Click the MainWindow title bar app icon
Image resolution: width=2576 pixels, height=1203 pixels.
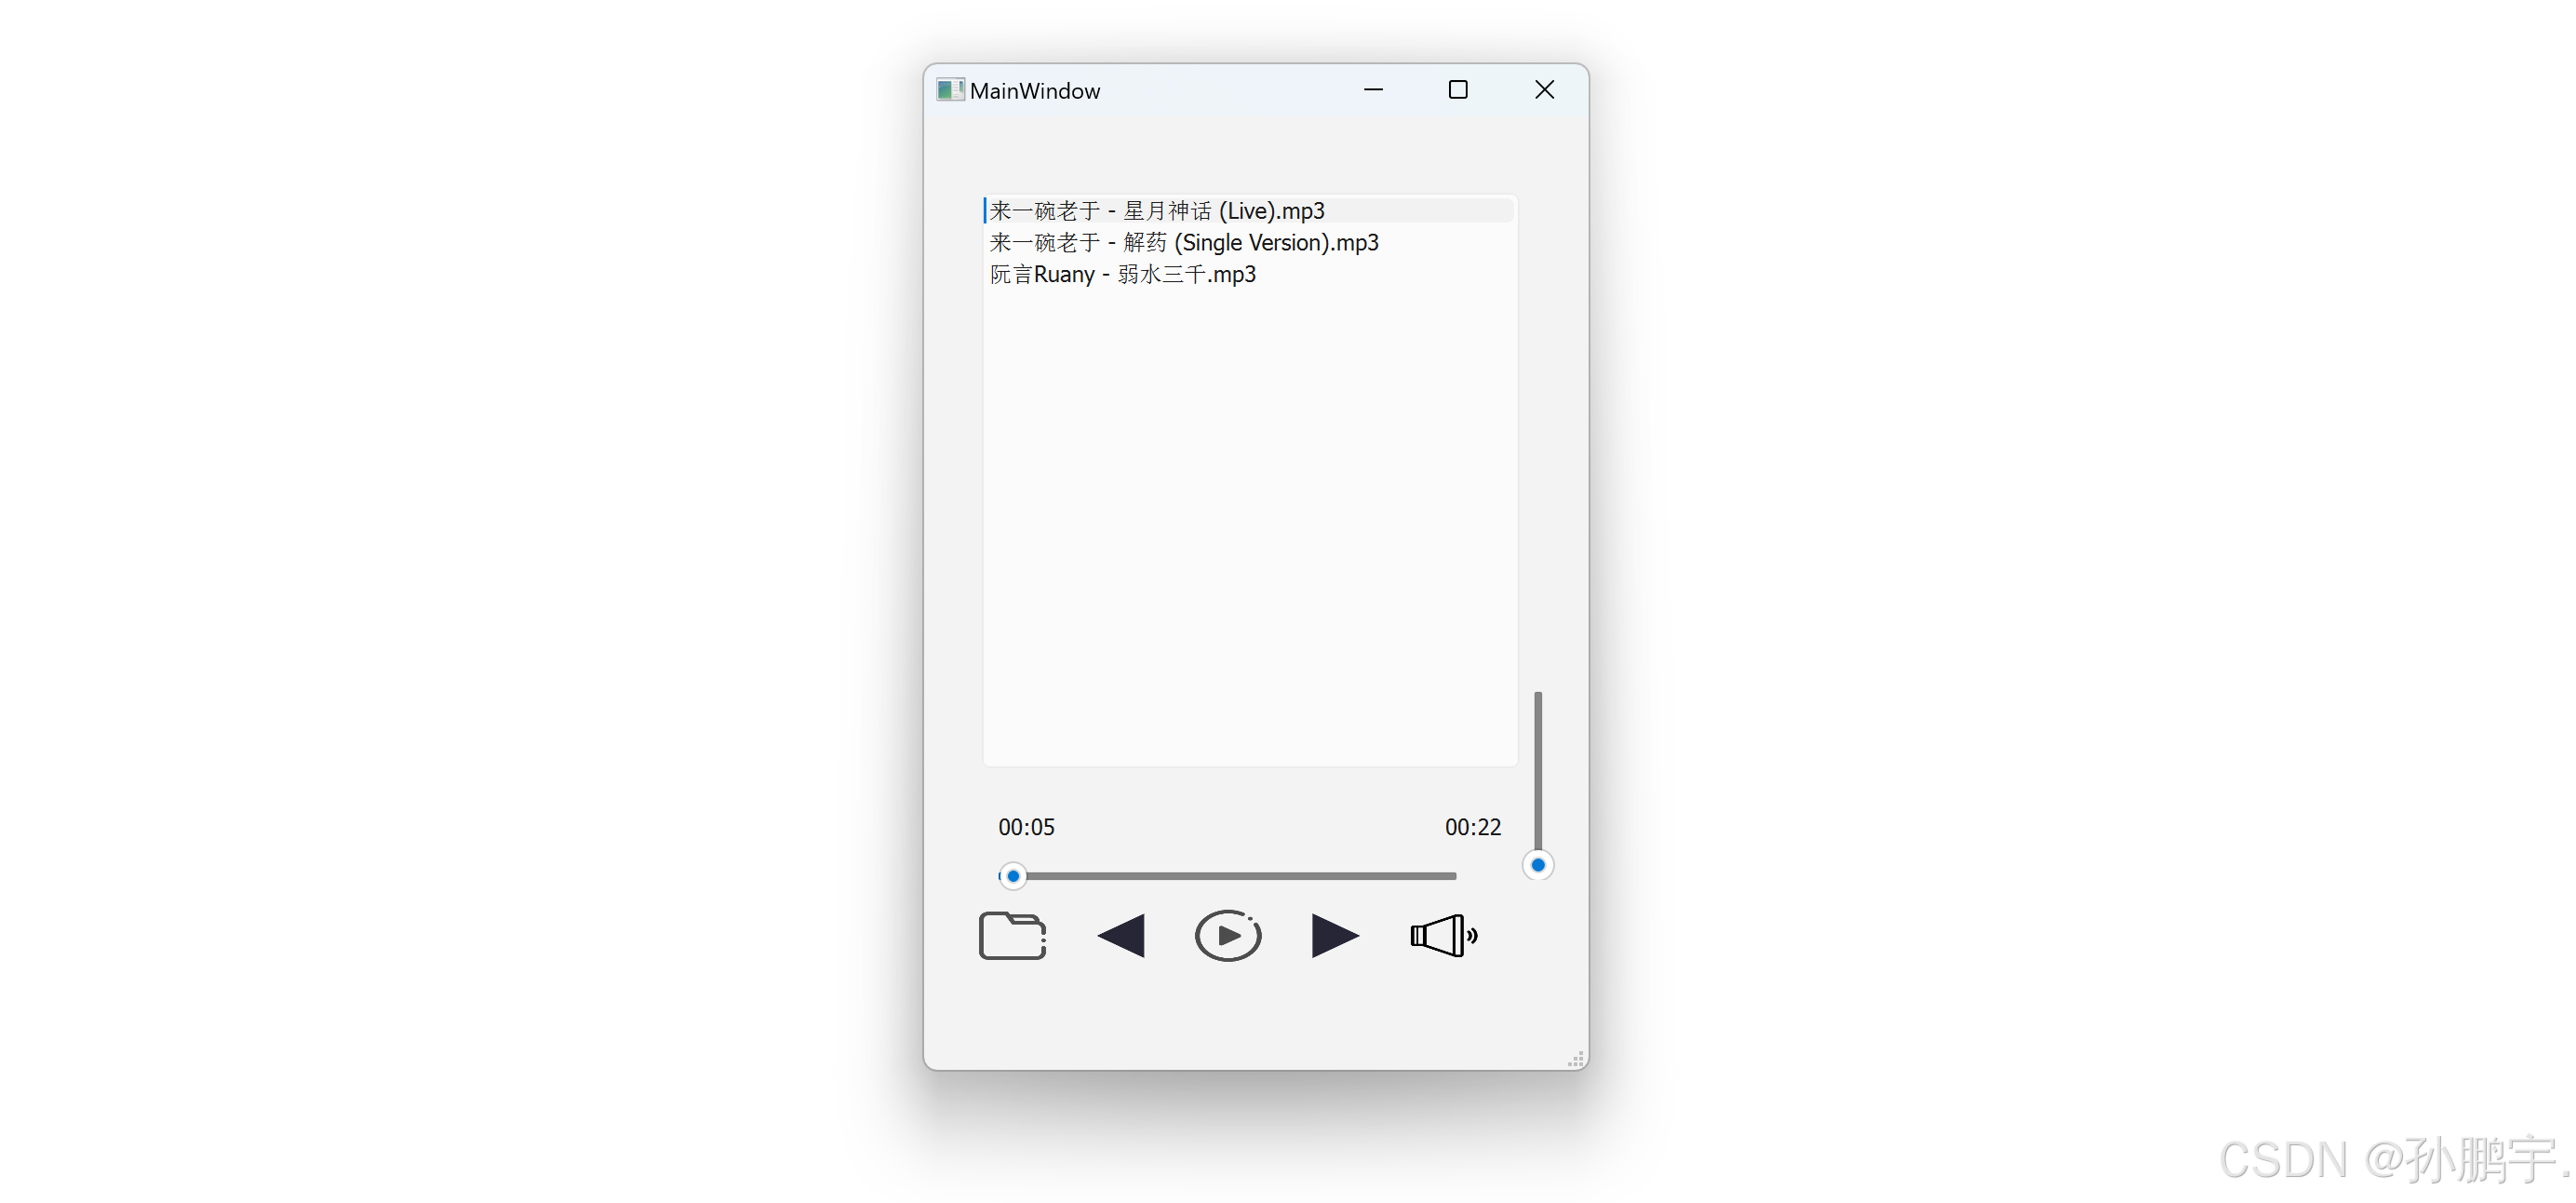coord(950,90)
